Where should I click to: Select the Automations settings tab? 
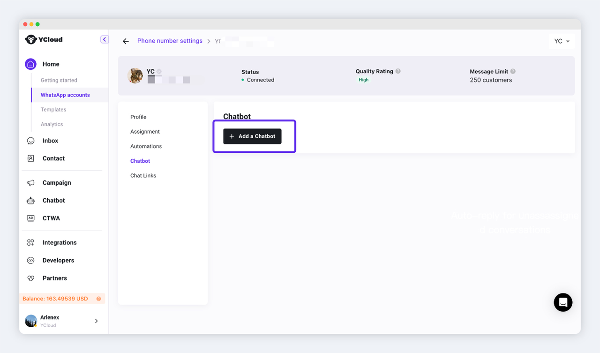pos(146,146)
